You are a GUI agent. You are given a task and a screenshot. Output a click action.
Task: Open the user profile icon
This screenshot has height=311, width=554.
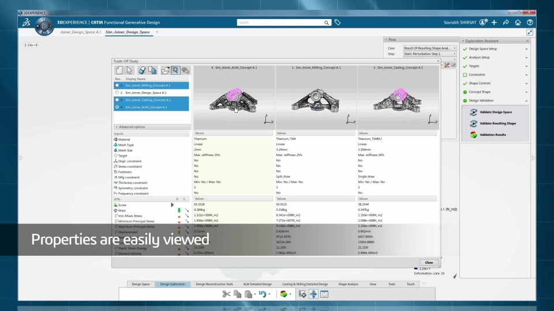483,22
